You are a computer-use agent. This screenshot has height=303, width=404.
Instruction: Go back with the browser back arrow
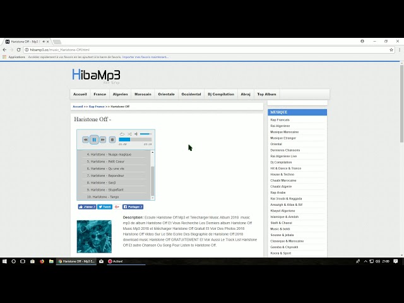coord(4,50)
